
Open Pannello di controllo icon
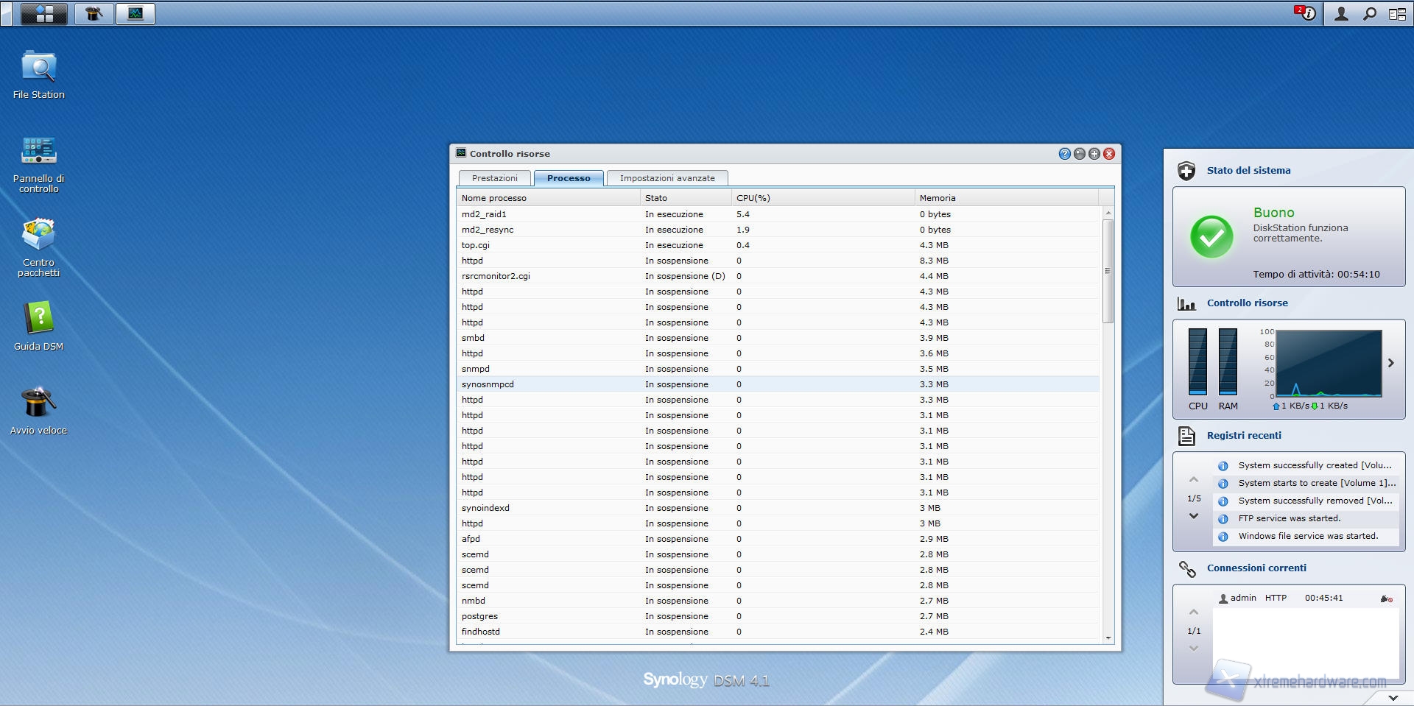[38, 152]
